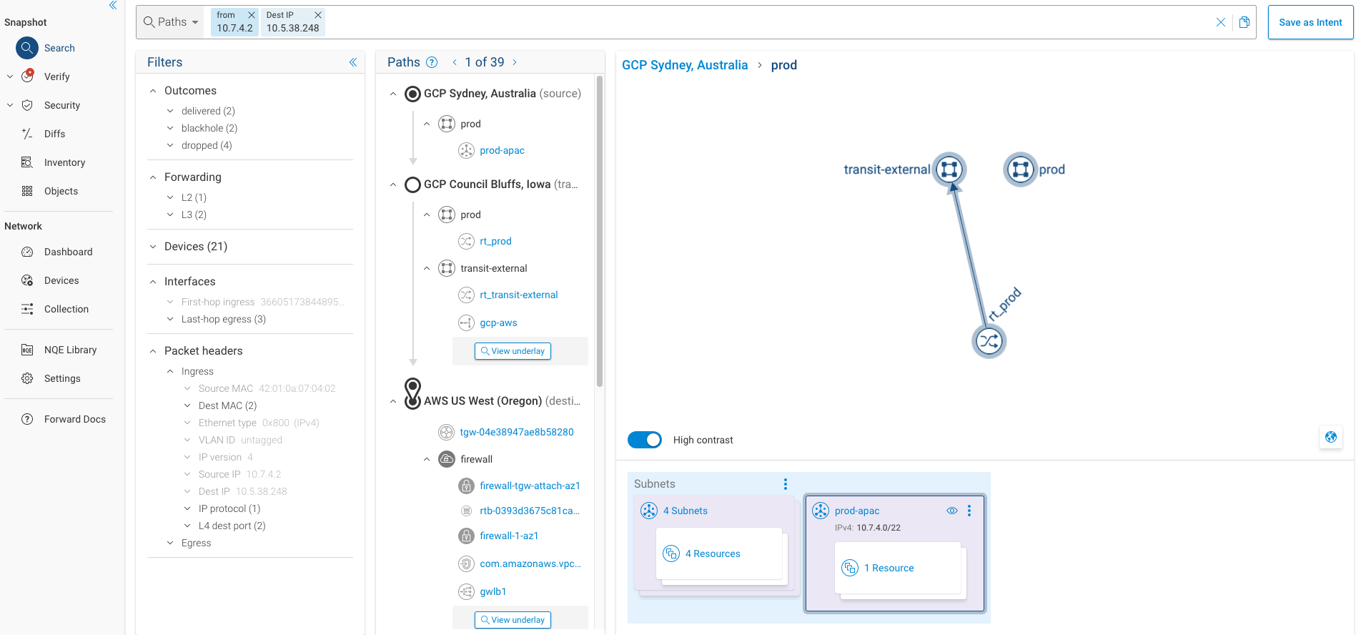Click Save as Intent button
Viewport: 1361px width, 635px height.
[1310, 22]
